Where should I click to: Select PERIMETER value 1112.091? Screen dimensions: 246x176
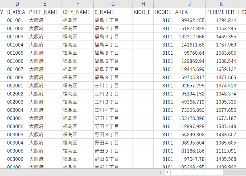(x=221, y=151)
